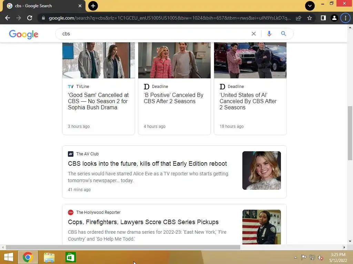This screenshot has height=264, width=353.
Task: Click the TVLine source label
Action: click(83, 86)
